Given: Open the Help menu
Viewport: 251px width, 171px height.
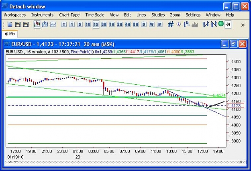Looking at the screenshot, I should [230, 15].
